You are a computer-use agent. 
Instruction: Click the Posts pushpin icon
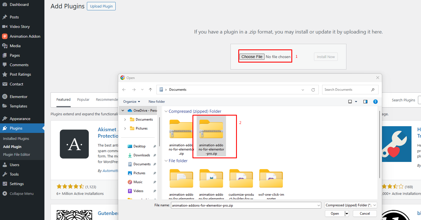pyautogui.click(x=5, y=17)
